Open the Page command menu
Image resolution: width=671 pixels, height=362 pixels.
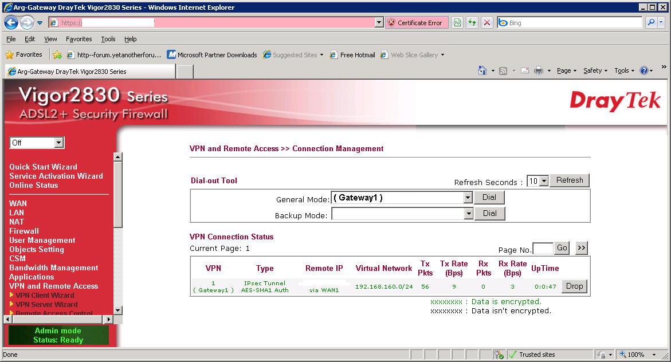[x=567, y=70]
